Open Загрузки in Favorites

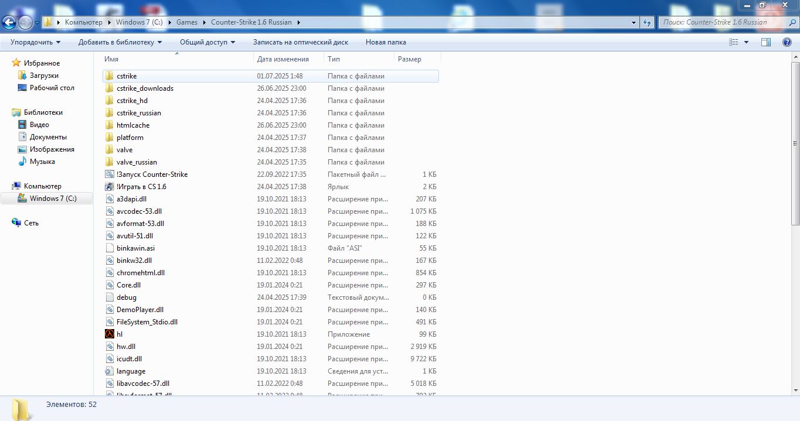[44, 76]
